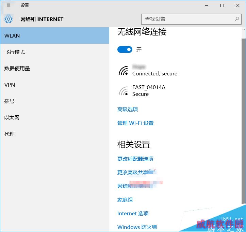
Task: Click the FAST_04014A Wi-Fi signal icon
Action: point(123,91)
